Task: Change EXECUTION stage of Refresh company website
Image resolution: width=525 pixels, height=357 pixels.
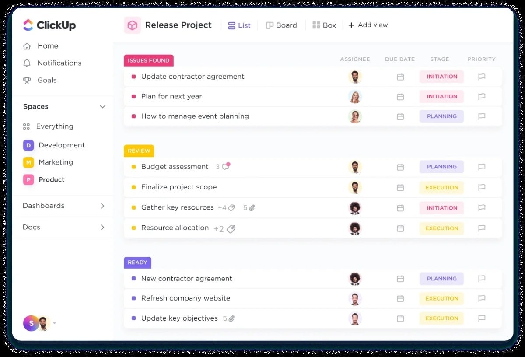Action: pyautogui.click(x=441, y=299)
